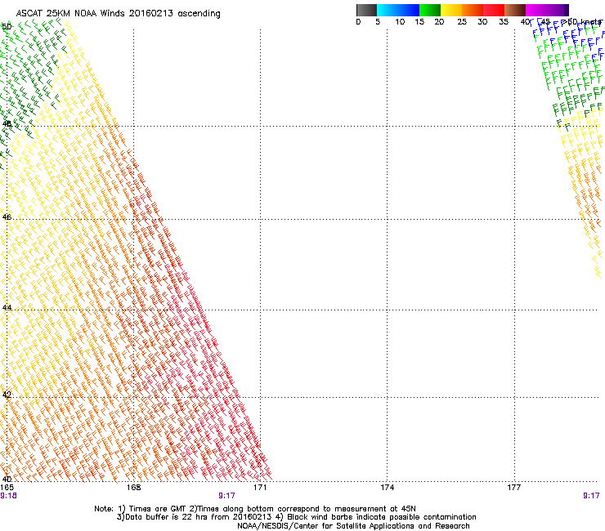The width and height of the screenshot is (605, 531).
Task: Click the '5' label under the color bar
Action: click(x=378, y=22)
